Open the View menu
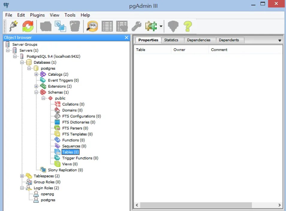 click(55, 15)
